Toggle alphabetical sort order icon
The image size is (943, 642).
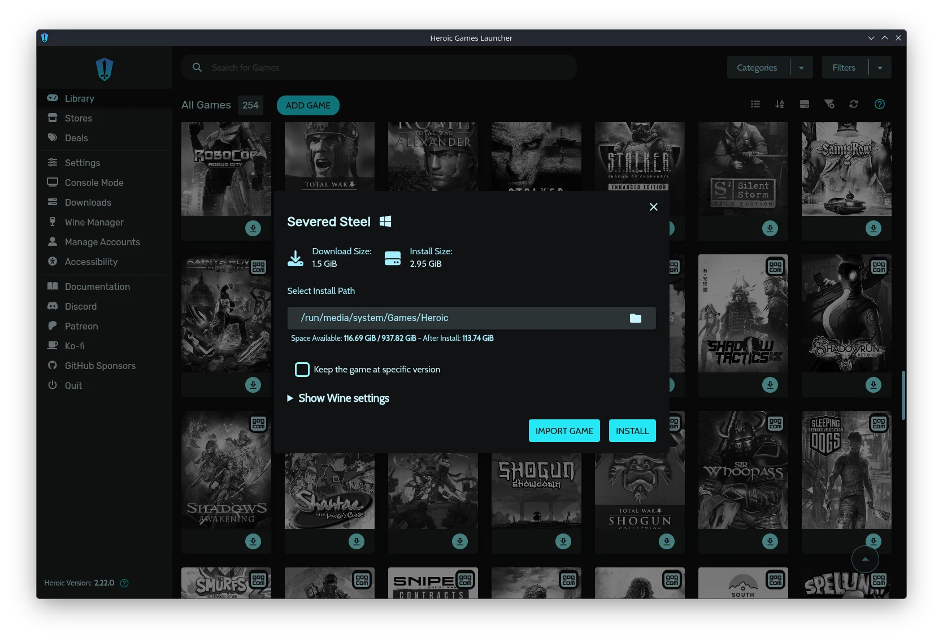click(x=780, y=104)
